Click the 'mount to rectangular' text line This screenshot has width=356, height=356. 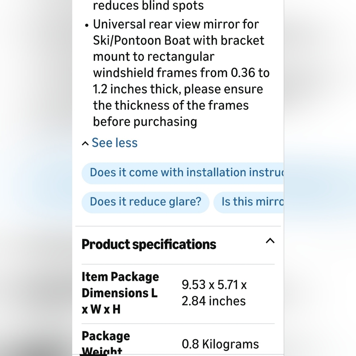[154, 57]
